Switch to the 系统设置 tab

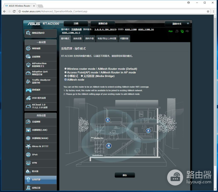[x=77, y=38]
